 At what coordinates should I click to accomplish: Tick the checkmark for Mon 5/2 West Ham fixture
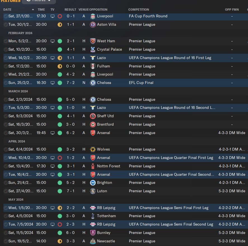pyautogui.click(x=6, y=41)
